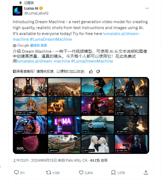The height and width of the screenshot is (180, 162).
Task: Bookmark the post with the bookmark icon
Action: tap(113, 172)
